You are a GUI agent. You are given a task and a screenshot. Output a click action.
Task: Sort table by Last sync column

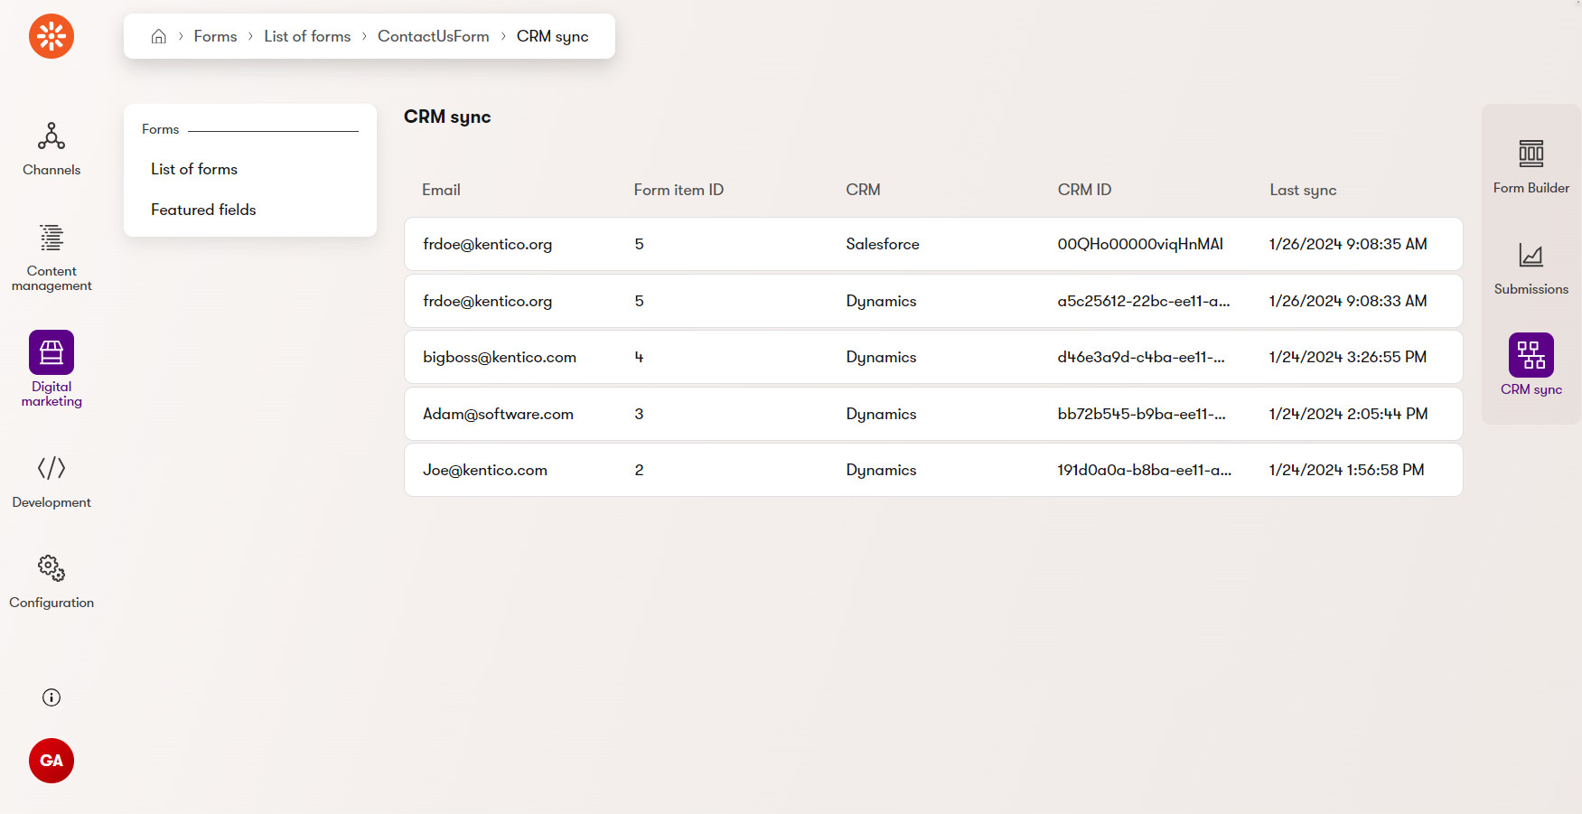(x=1302, y=190)
